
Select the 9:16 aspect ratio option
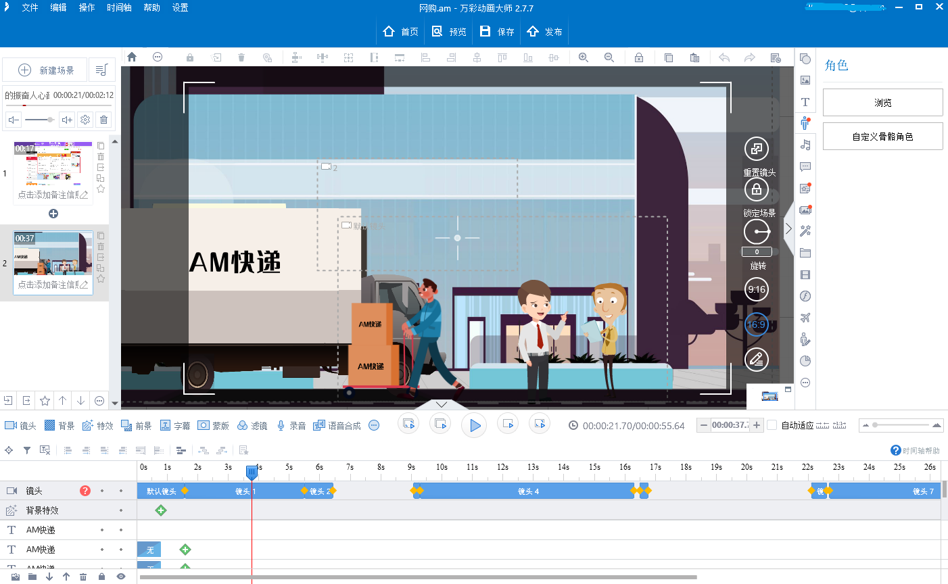coord(756,289)
